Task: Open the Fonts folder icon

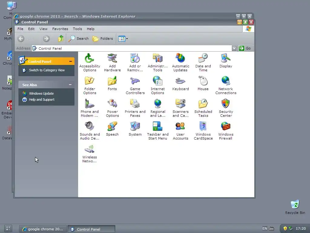Action: (112, 83)
